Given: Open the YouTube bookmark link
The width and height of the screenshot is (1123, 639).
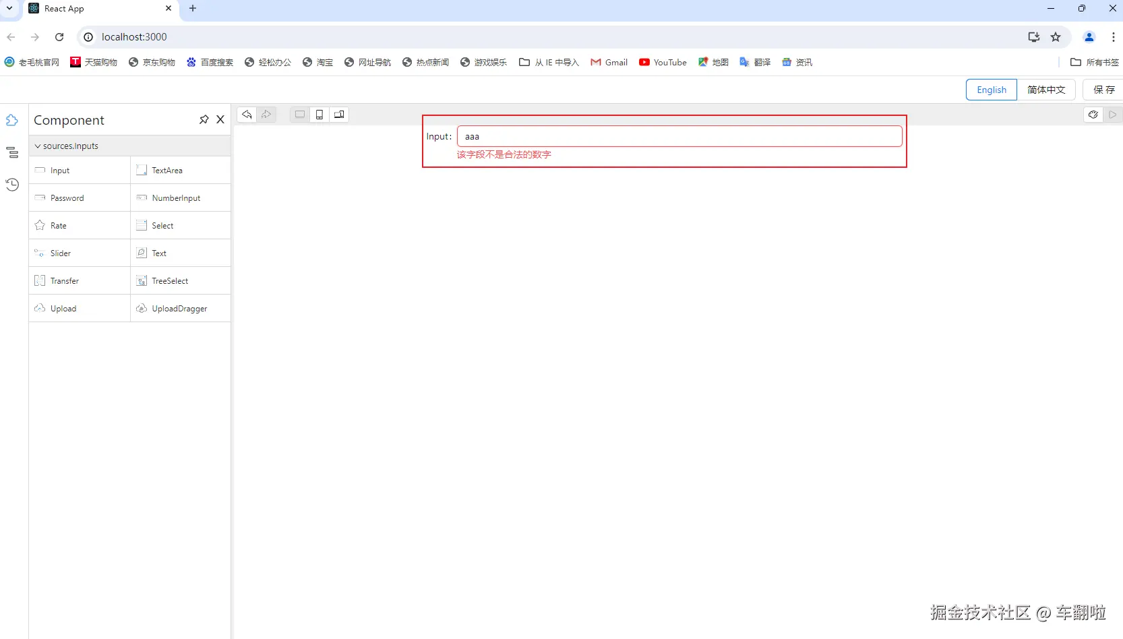Looking at the screenshot, I should click(663, 62).
